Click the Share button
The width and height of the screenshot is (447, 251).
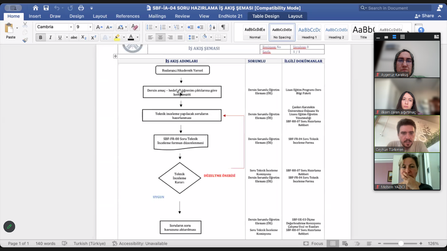424,16
